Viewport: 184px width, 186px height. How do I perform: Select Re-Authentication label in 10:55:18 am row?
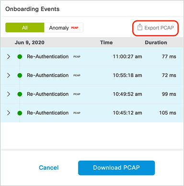[x=47, y=75]
